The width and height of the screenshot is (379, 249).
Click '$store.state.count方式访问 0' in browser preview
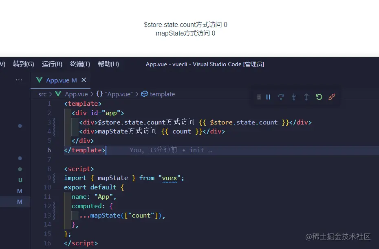185,24
